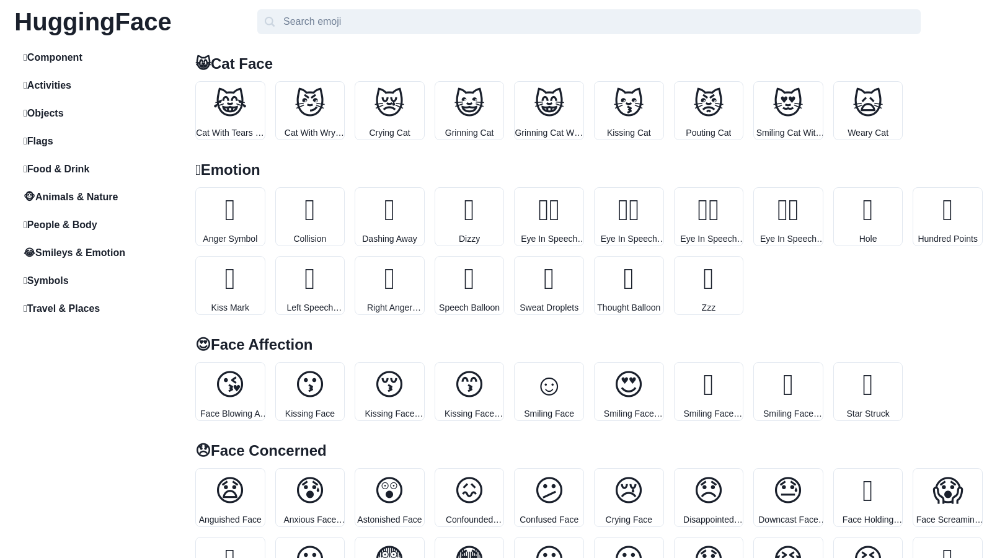Select the Face Blowing A Kiss emoji
The width and height of the screenshot is (992, 558).
coord(230,391)
